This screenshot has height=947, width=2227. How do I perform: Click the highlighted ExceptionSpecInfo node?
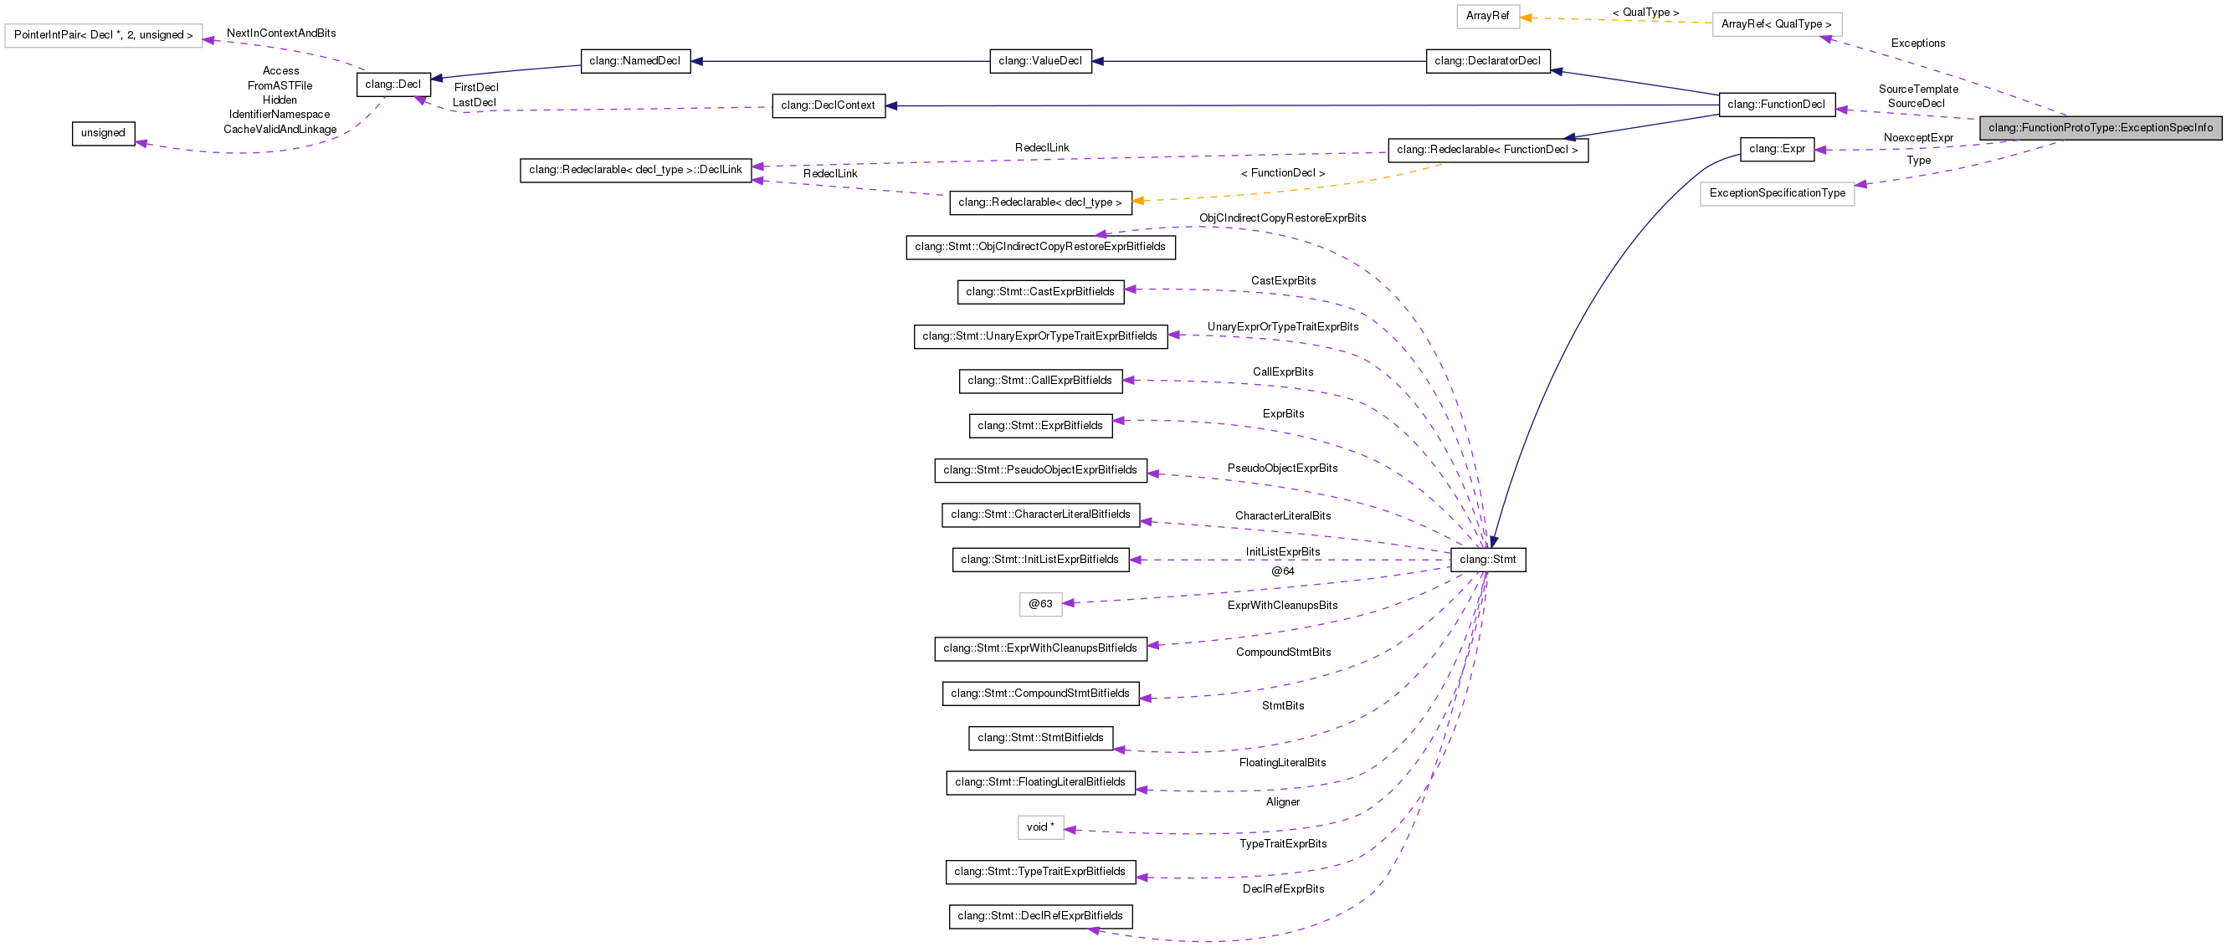coord(2100,128)
